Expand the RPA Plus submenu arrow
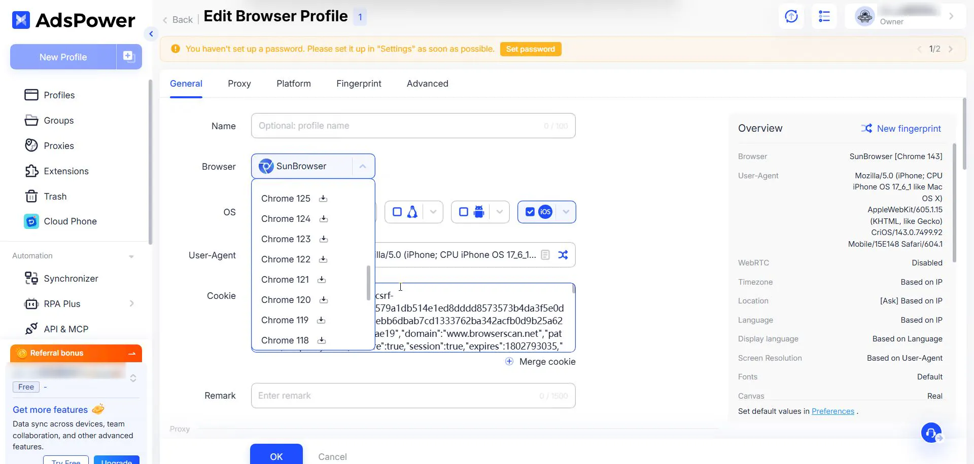 click(x=132, y=303)
